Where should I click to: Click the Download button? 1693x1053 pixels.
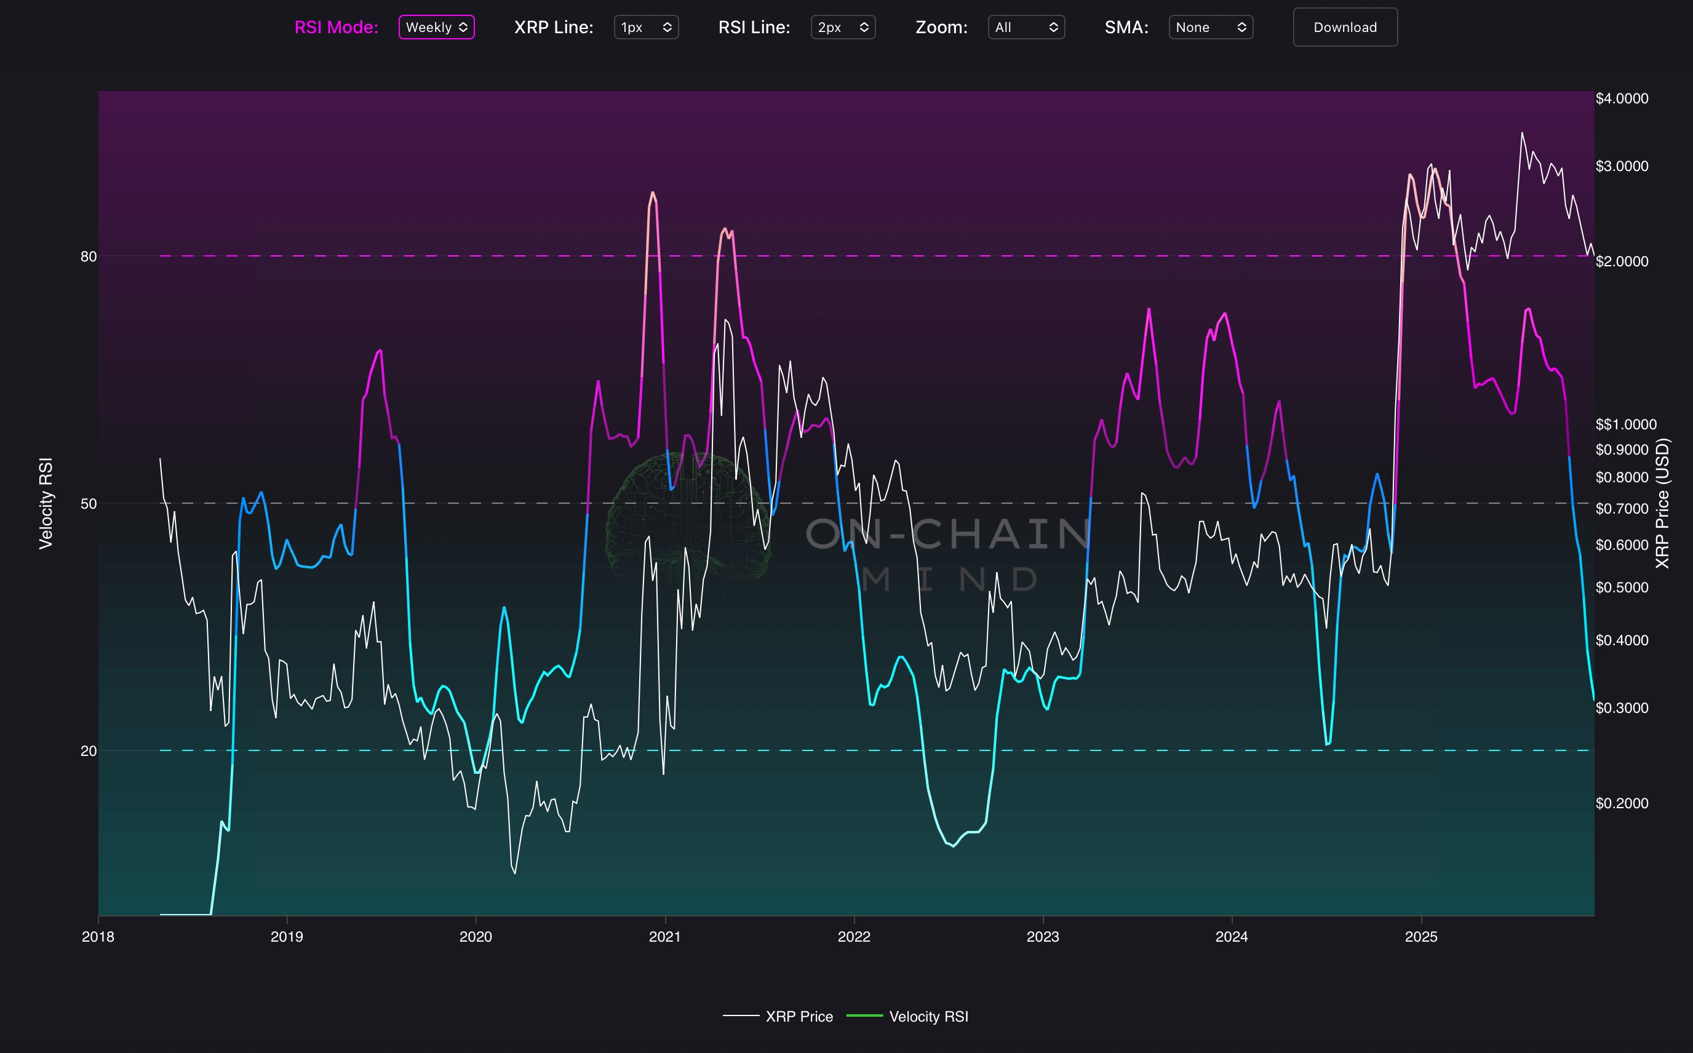pyautogui.click(x=1344, y=27)
